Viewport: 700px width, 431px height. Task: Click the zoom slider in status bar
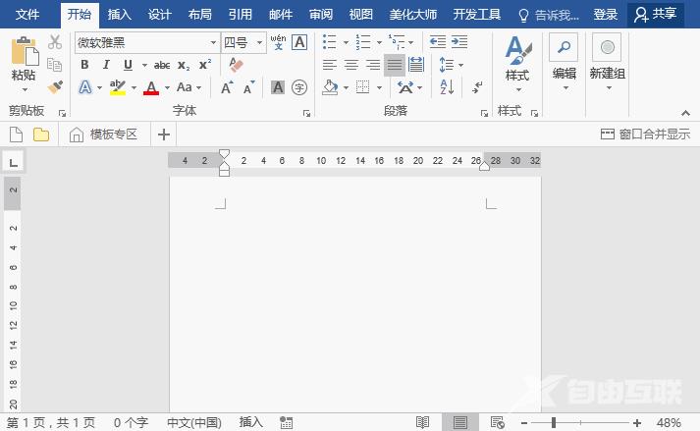(x=553, y=422)
